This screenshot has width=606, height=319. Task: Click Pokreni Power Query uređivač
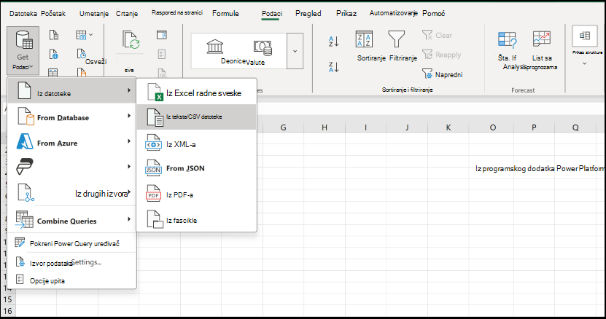tap(72, 243)
